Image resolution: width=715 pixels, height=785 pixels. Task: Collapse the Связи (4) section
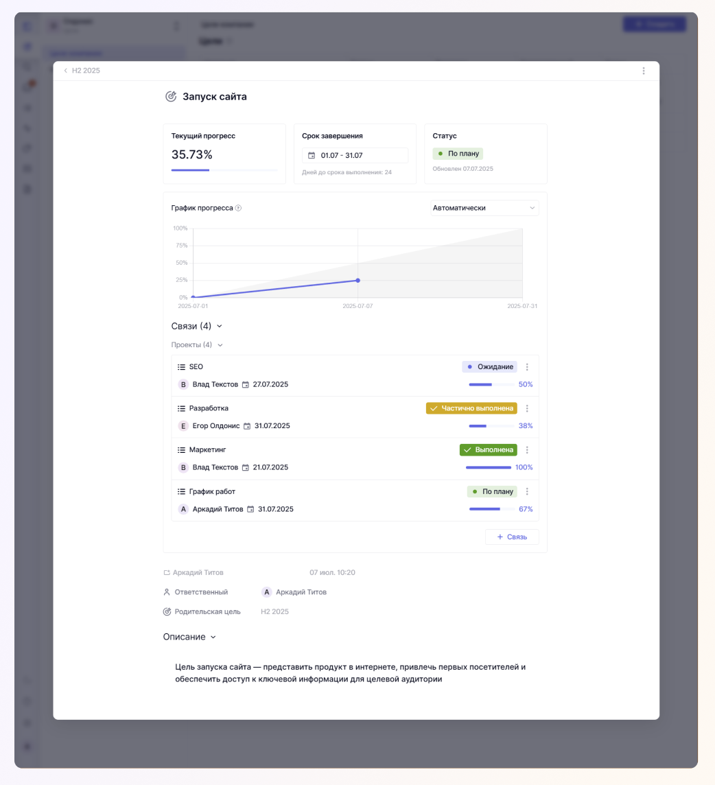[219, 327]
